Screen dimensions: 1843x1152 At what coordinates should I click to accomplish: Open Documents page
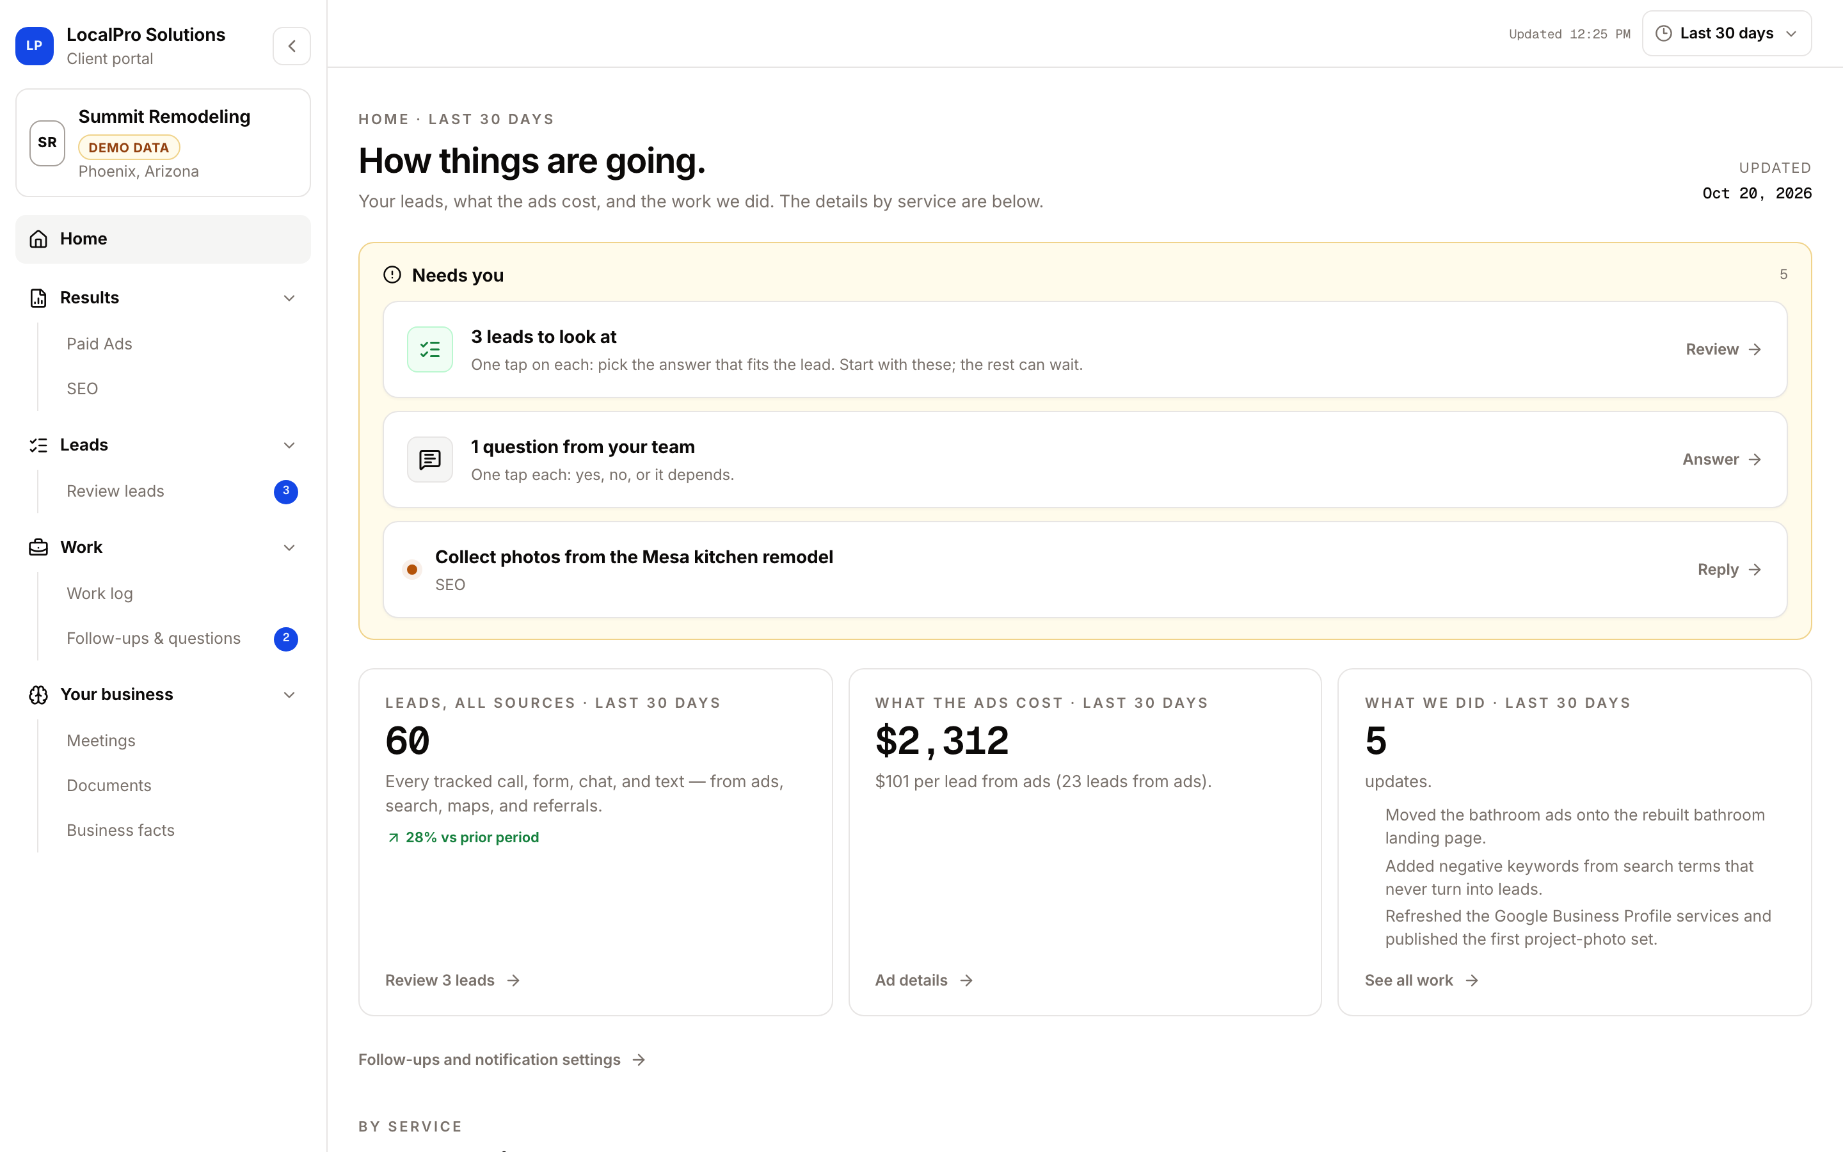pyautogui.click(x=109, y=785)
